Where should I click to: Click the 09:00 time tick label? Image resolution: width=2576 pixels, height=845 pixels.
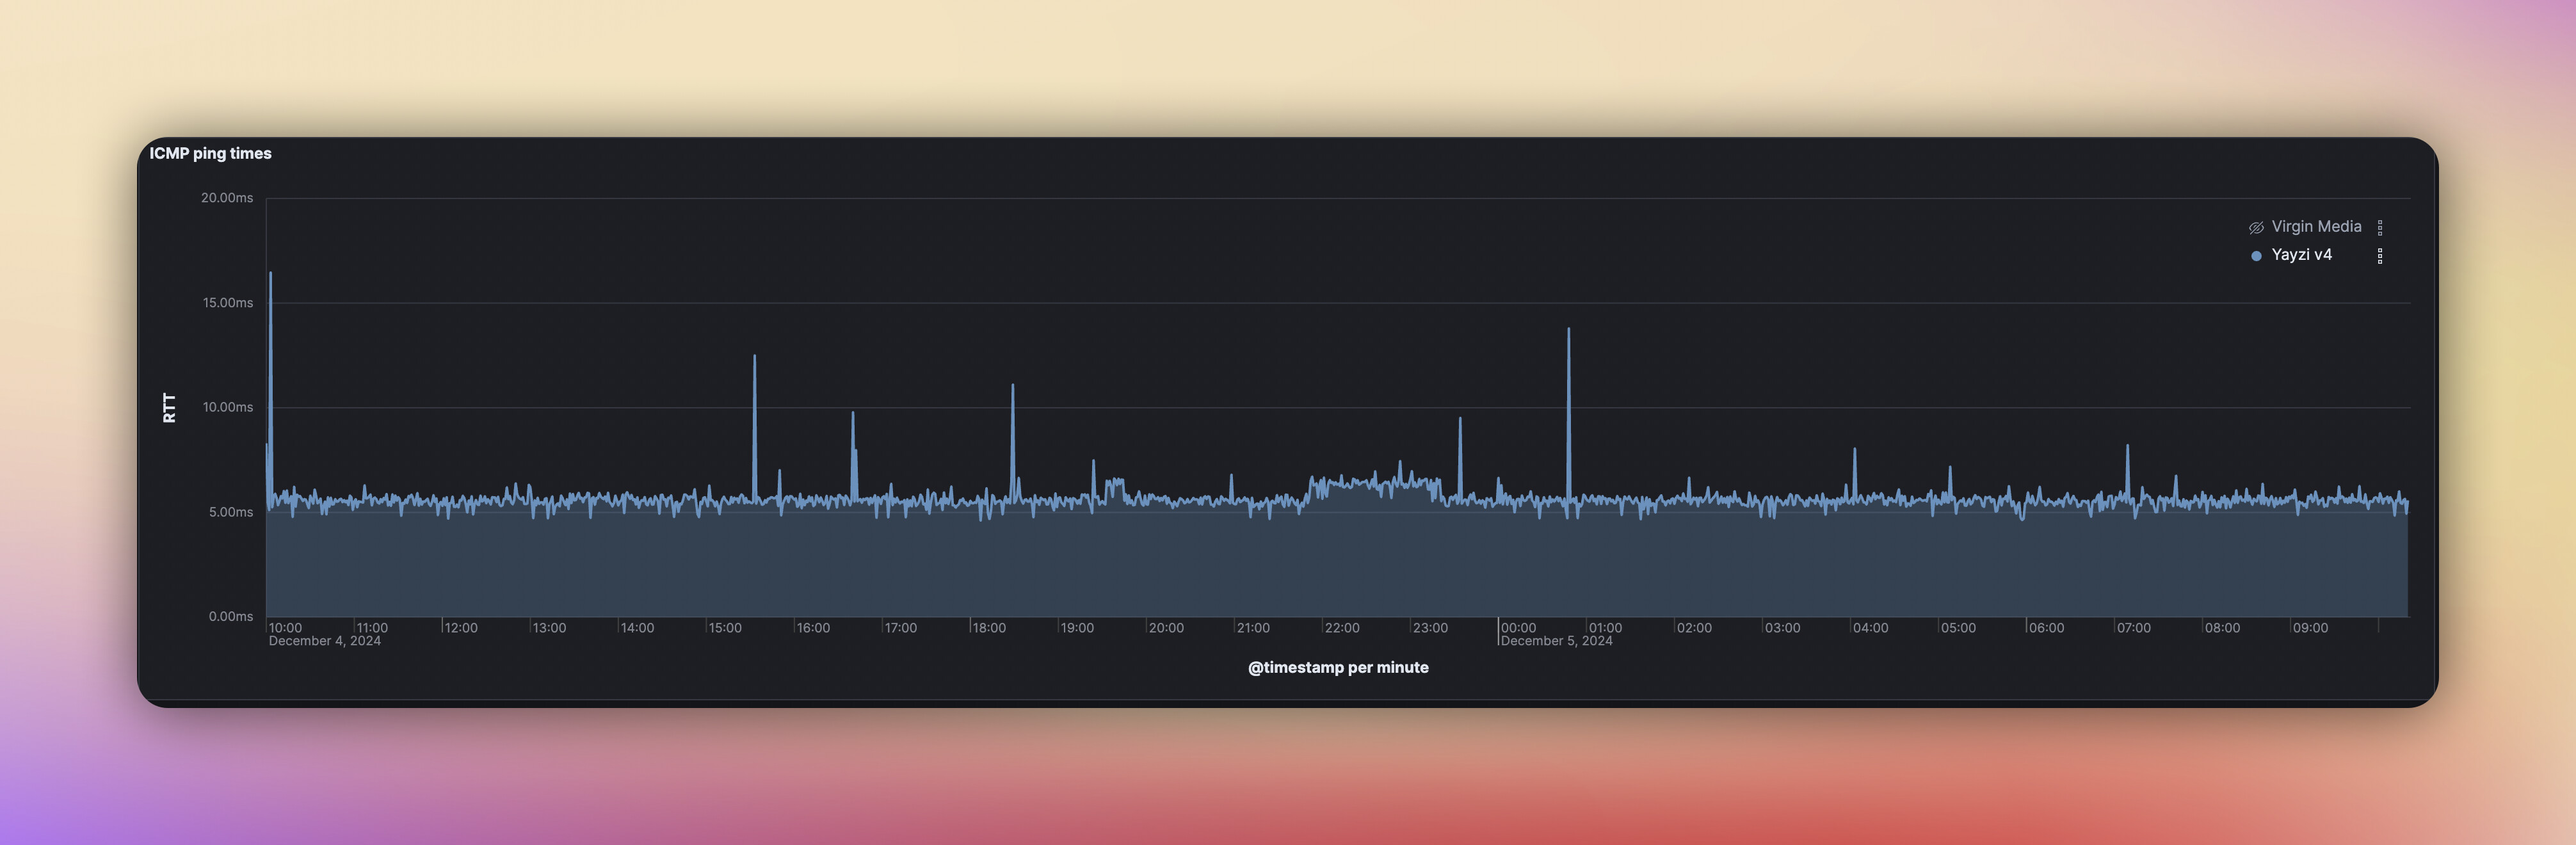click(2310, 628)
